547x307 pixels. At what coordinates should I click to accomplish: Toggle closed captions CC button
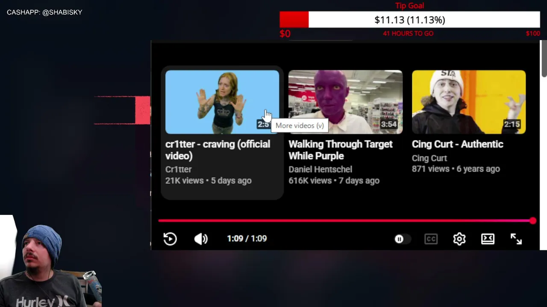pyautogui.click(x=431, y=239)
